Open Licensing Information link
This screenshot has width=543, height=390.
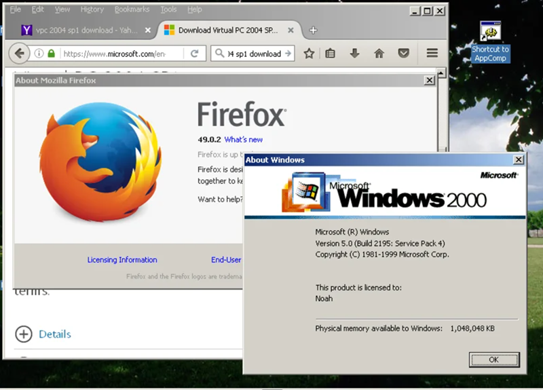click(122, 260)
